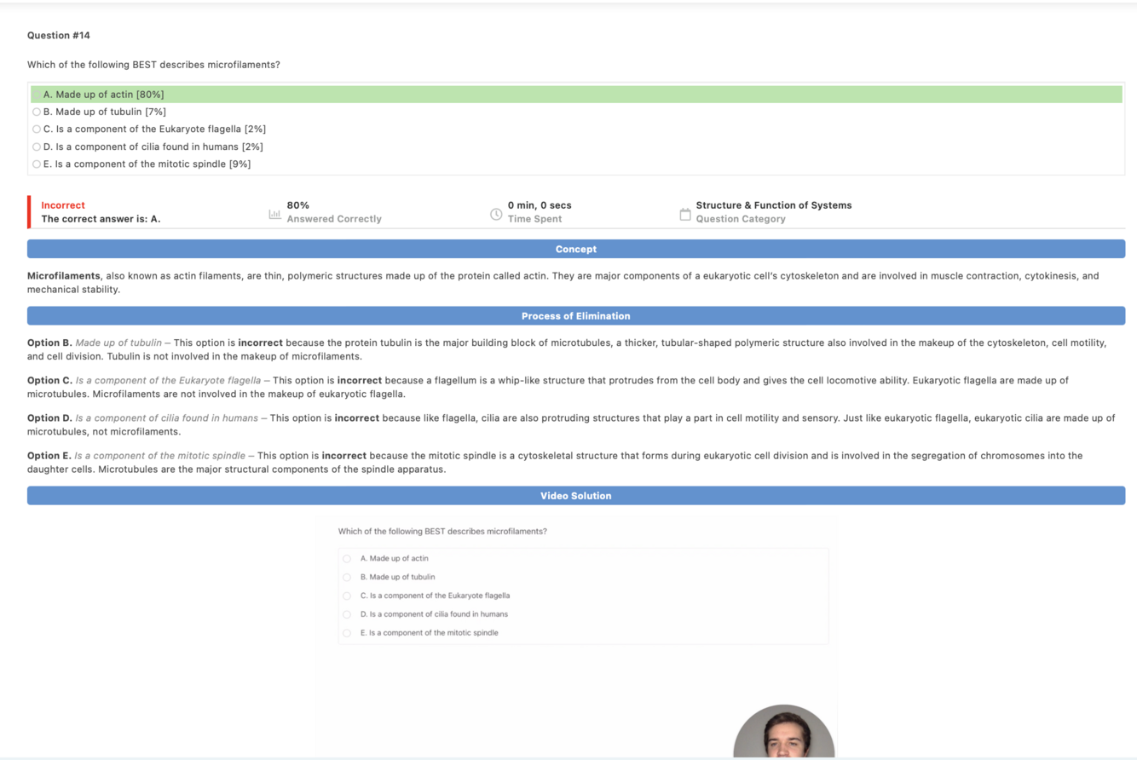Click the calendar icon beside Question Category

[684, 214]
